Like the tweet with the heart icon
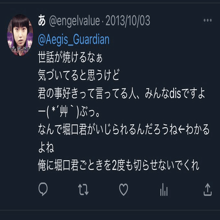 [x=124, y=190]
